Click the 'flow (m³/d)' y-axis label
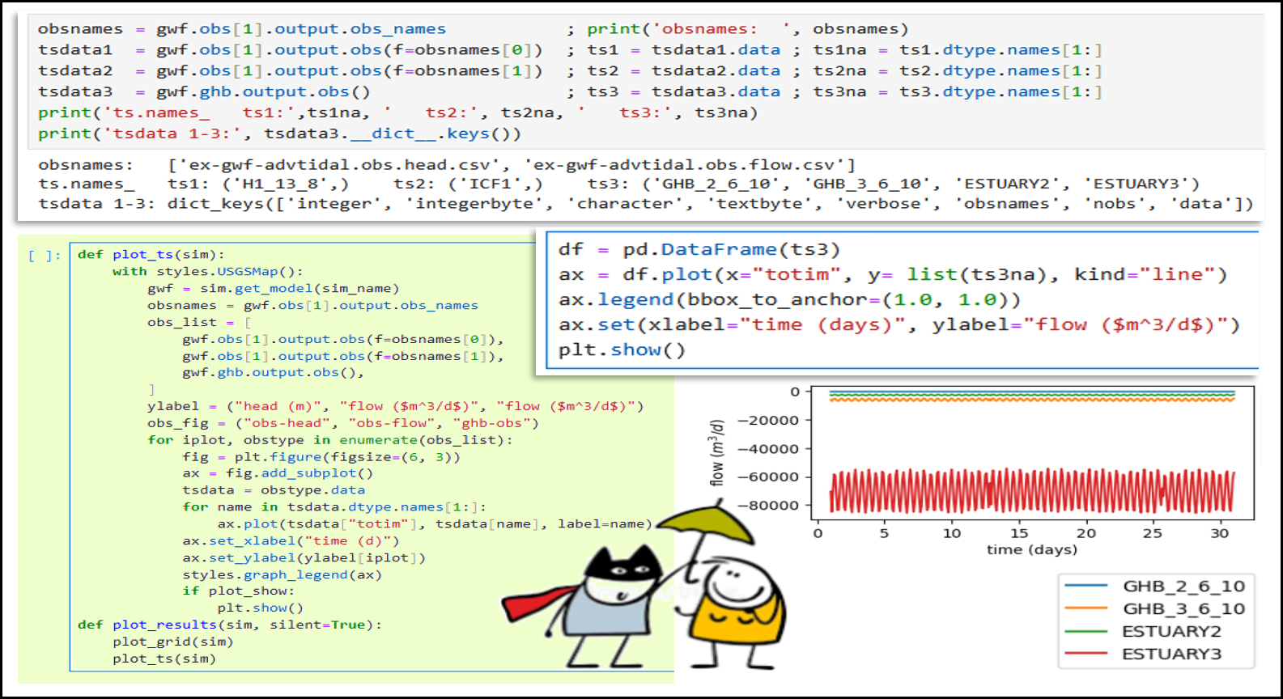The width and height of the screenshot is (1283, 699). (x=716, y=453)
